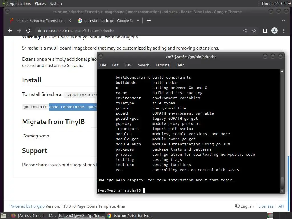292x219 pixels.
Task: Open Licenses link in footer
Action: coord(266,206)
